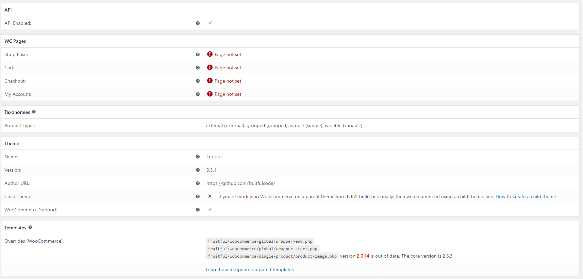Click the wrapper-end.php template path
Viewport: 583px width, 279px height.
click(x=260, y=241)
